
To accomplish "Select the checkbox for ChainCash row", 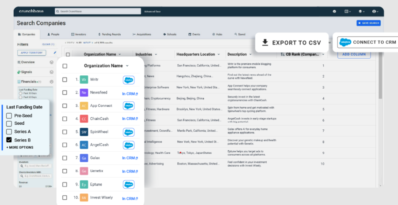I will coord(65,119).
